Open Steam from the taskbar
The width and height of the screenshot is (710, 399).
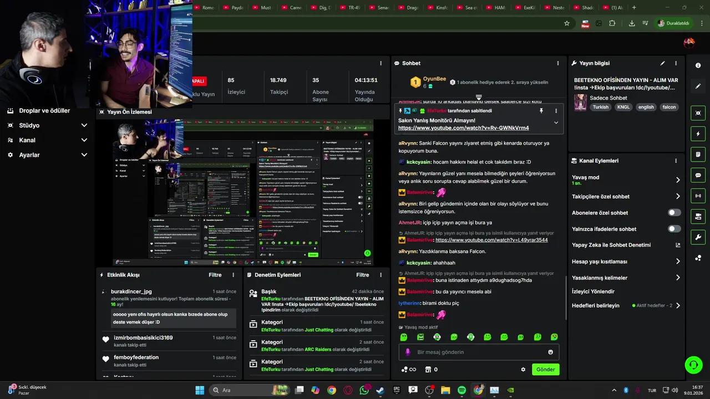(380, 390)
